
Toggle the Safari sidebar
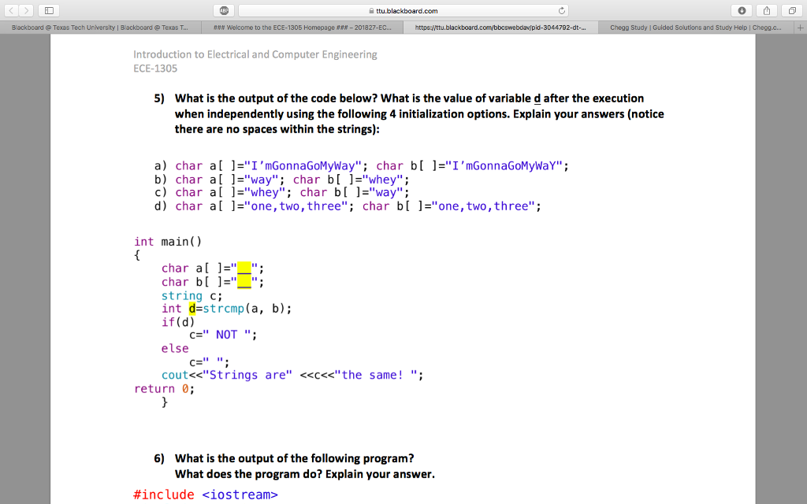click(49, 11)
